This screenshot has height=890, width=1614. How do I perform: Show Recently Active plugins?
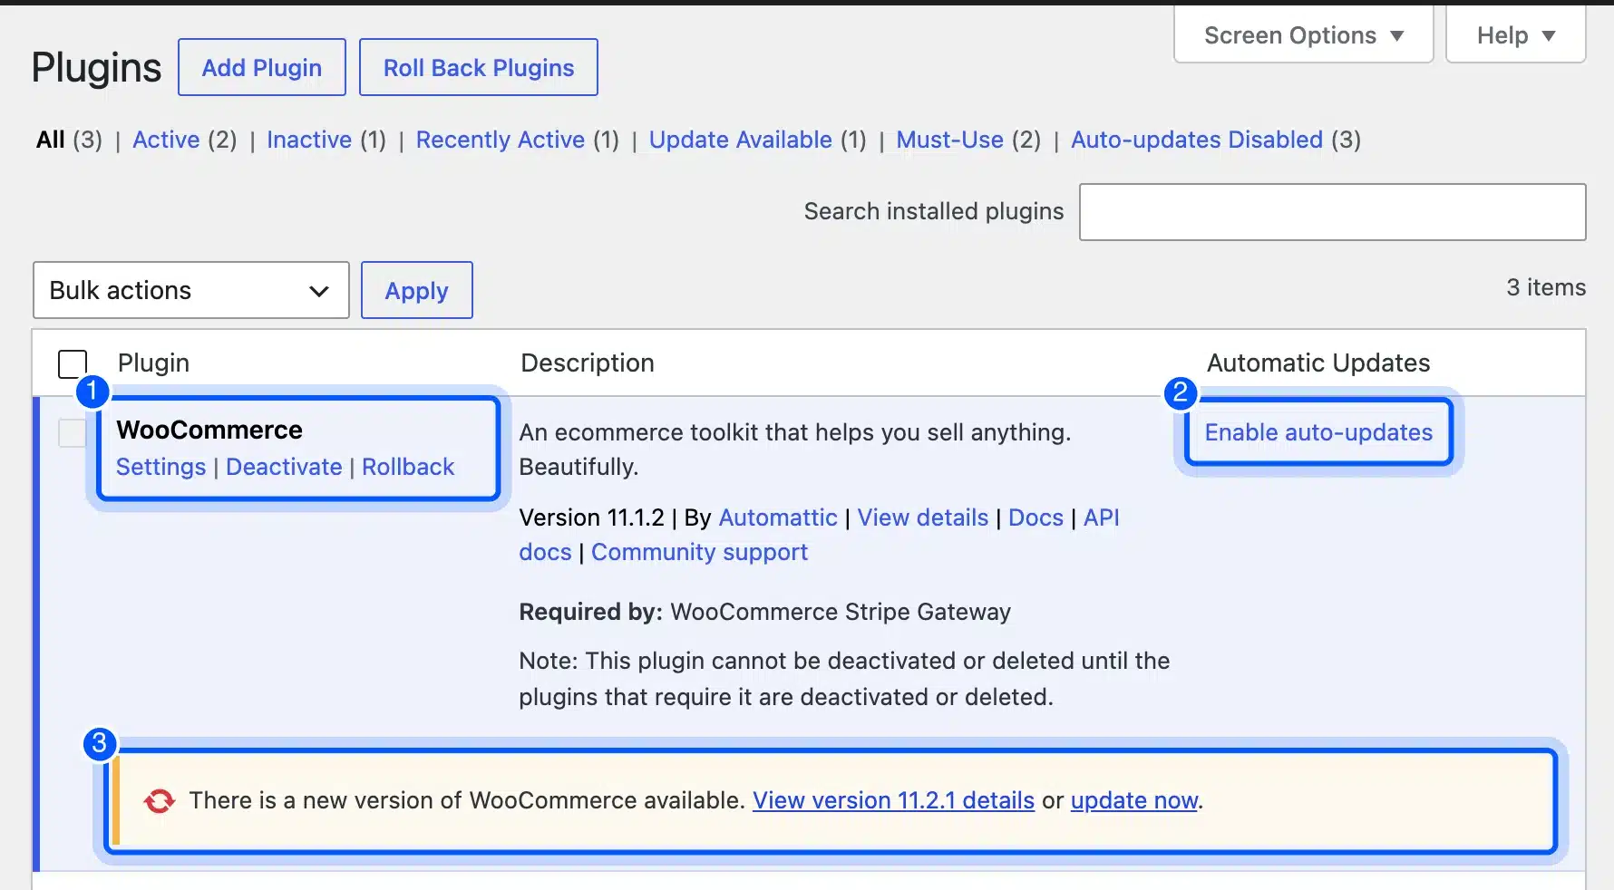click(501, 140)
